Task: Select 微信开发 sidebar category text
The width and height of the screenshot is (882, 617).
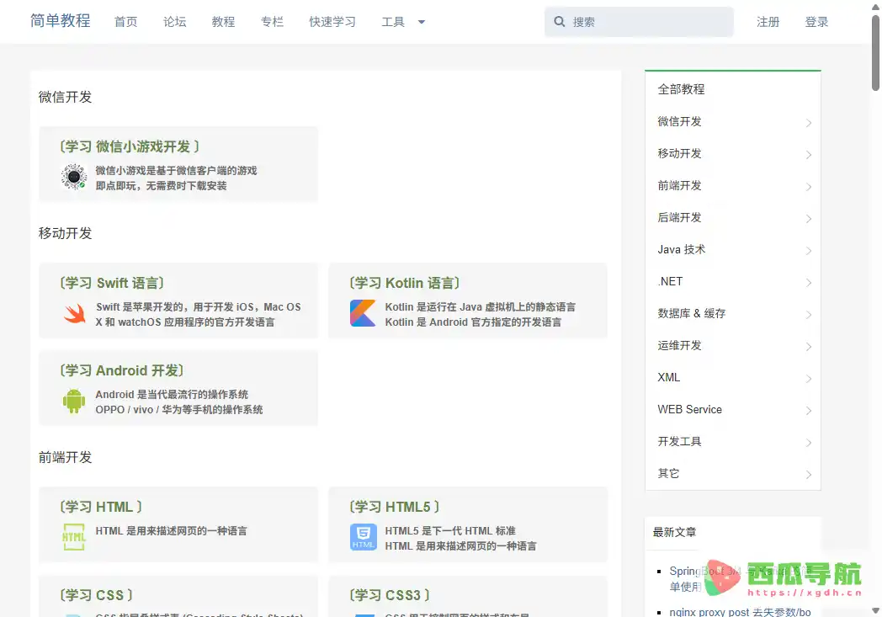Action: coord(679,121)
